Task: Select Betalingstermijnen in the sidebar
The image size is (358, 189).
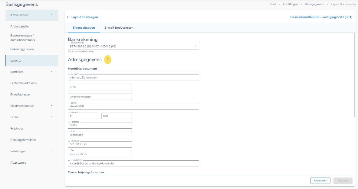Action: click(23, 140)
